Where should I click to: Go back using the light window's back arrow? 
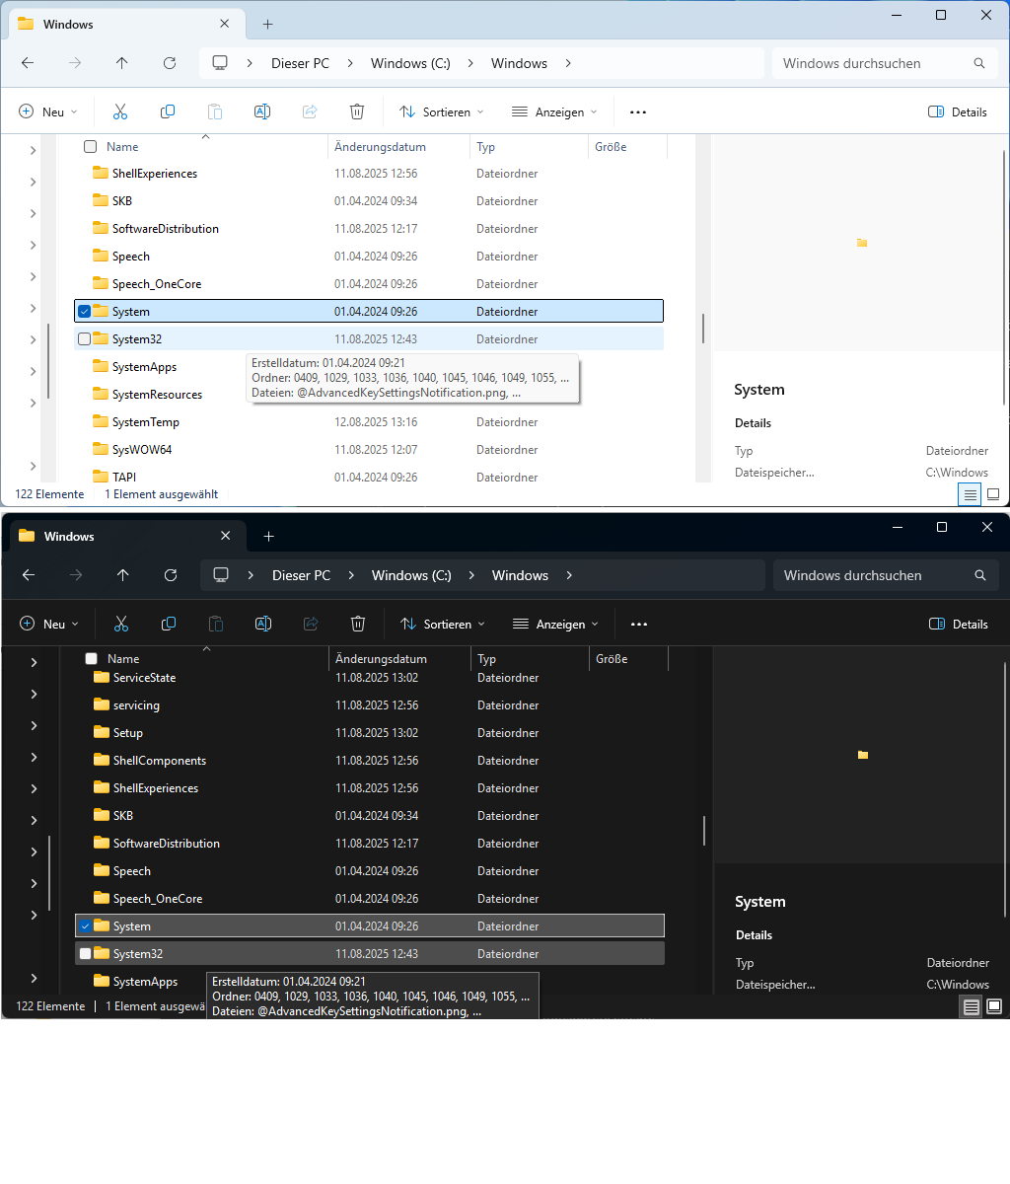(x=28, y=63)
